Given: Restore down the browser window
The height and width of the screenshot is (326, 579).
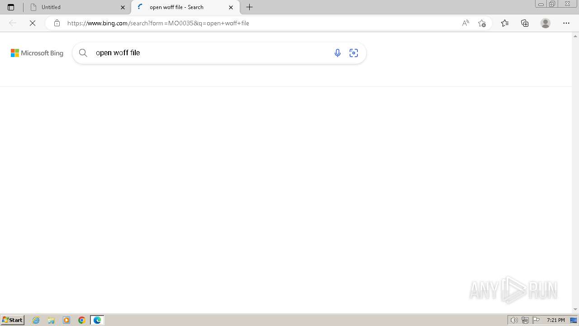Looking at the screenshot, I should coord(552,4).
